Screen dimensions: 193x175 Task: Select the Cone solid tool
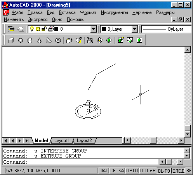click(x=39, y=40)
